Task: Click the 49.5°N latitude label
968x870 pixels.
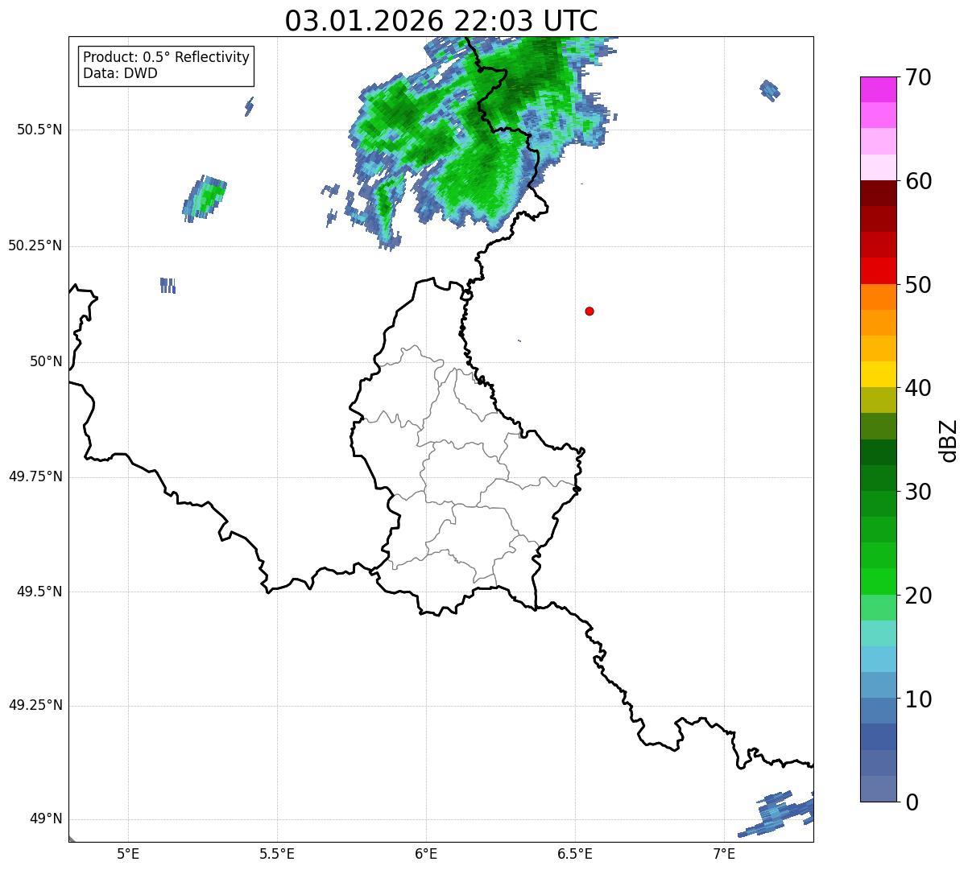Action: 39,592
